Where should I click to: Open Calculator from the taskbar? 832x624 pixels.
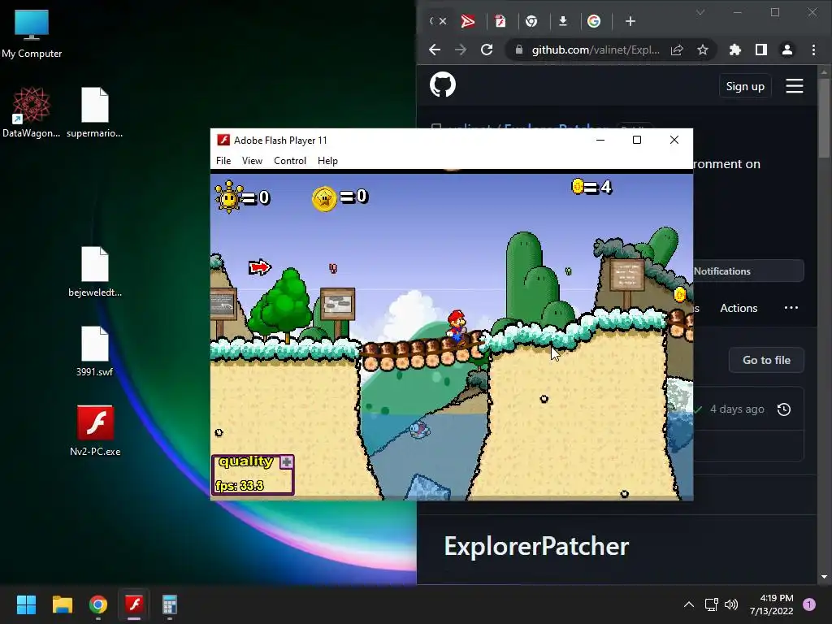coord(170,604)
